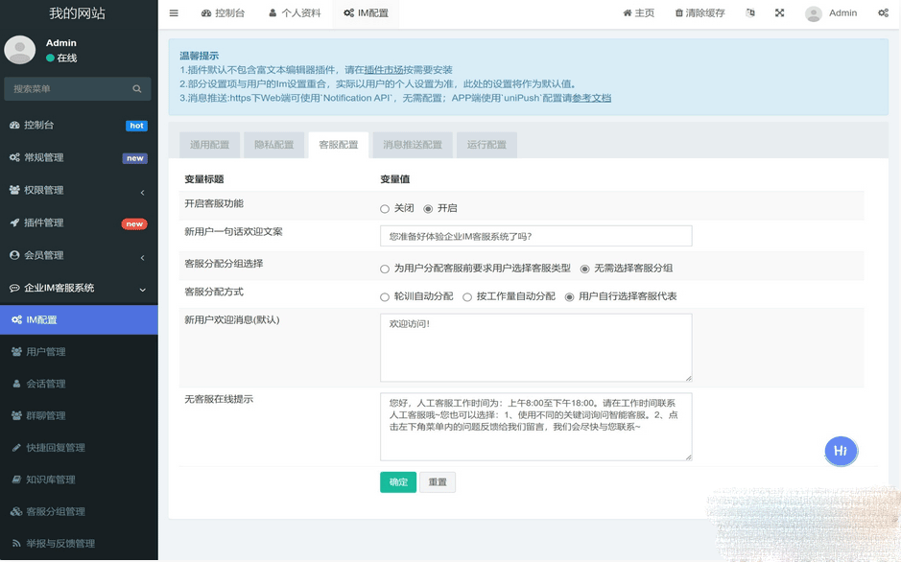The width and height of the screenshot is (901, 562).
Task: Select 关闭 for 开启客服功能
Action: point(385,209)
